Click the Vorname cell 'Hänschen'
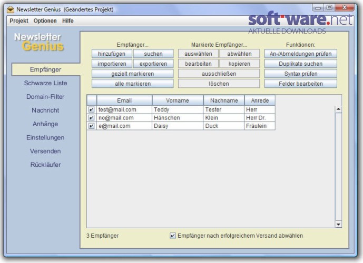The width and height of the screenshot is (363, 263). tap(178, 118)
